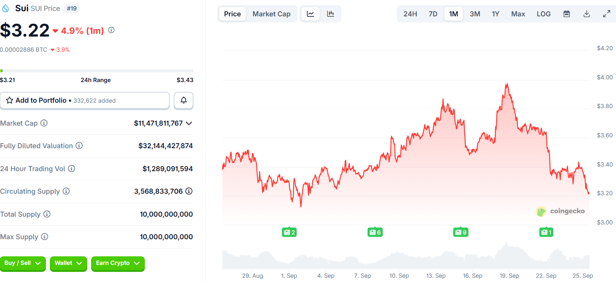This screenshot has height=282, width=616.
Task: Click the Circulating Supply info icon
Action: pos(66,191)
